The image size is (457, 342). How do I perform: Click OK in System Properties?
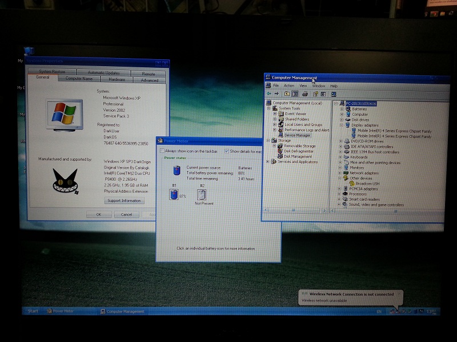[99, 214]
